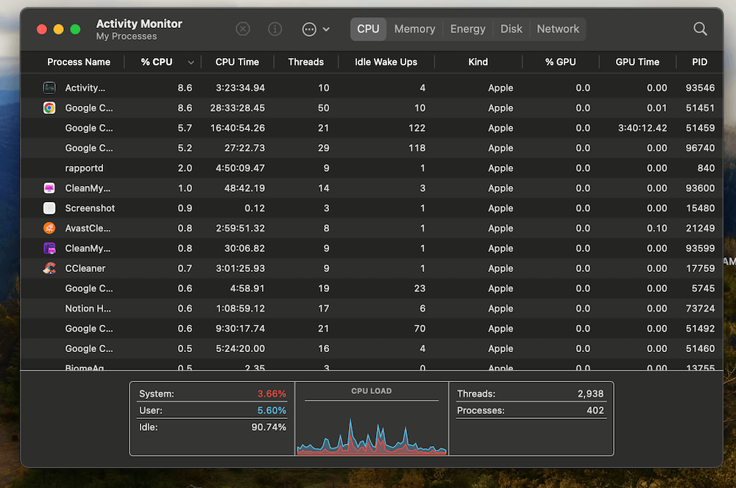The width and height of the screenshot is (736, 488).
Task: Select the Google Chrome app icon row
Action: 49,108
